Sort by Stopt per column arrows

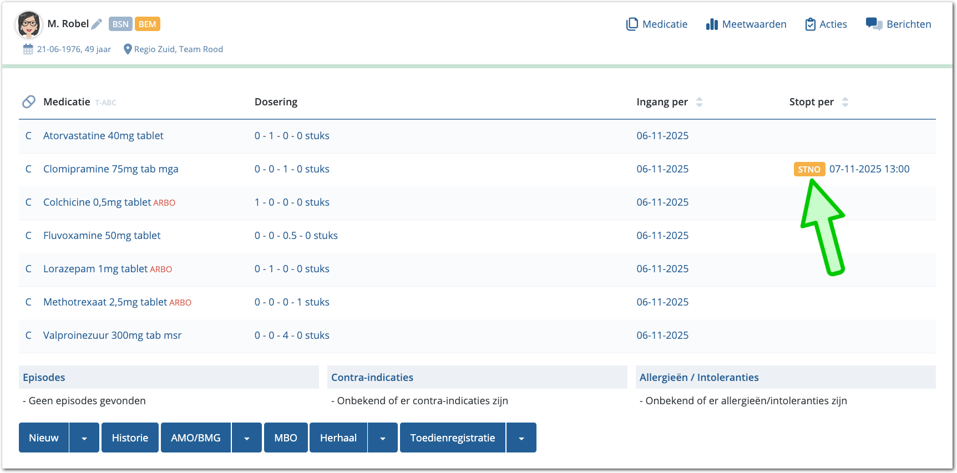(845, 102)
